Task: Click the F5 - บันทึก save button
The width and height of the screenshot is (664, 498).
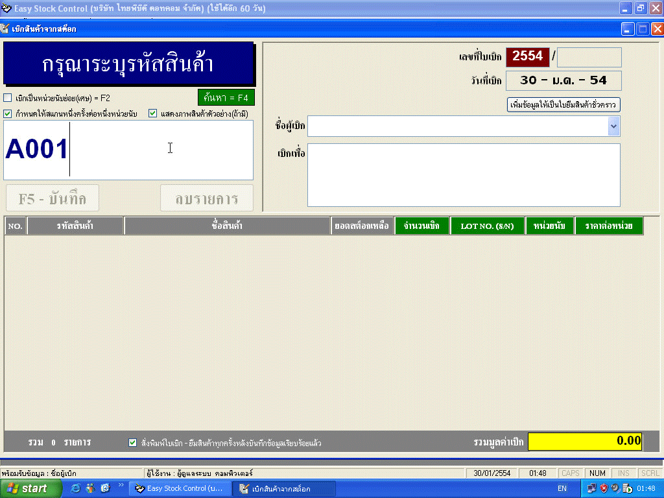Action: (51, 198)
